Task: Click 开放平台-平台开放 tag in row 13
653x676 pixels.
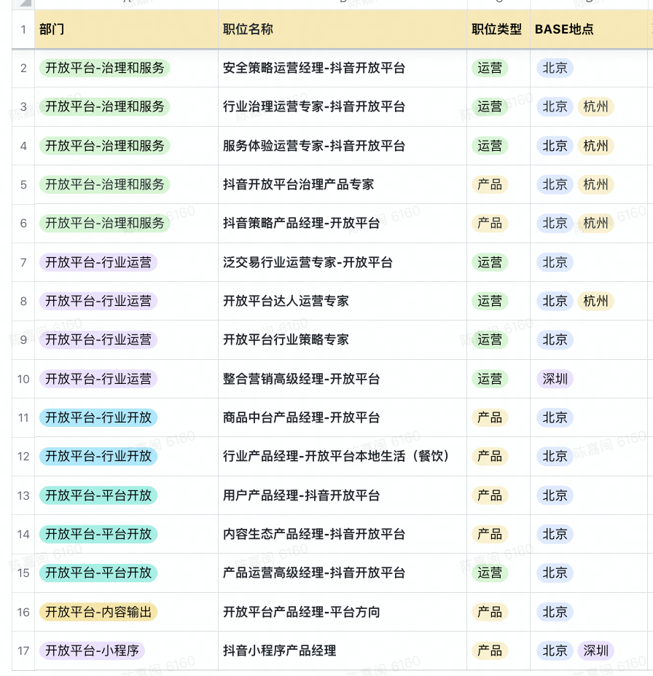Action: point(98,495)
